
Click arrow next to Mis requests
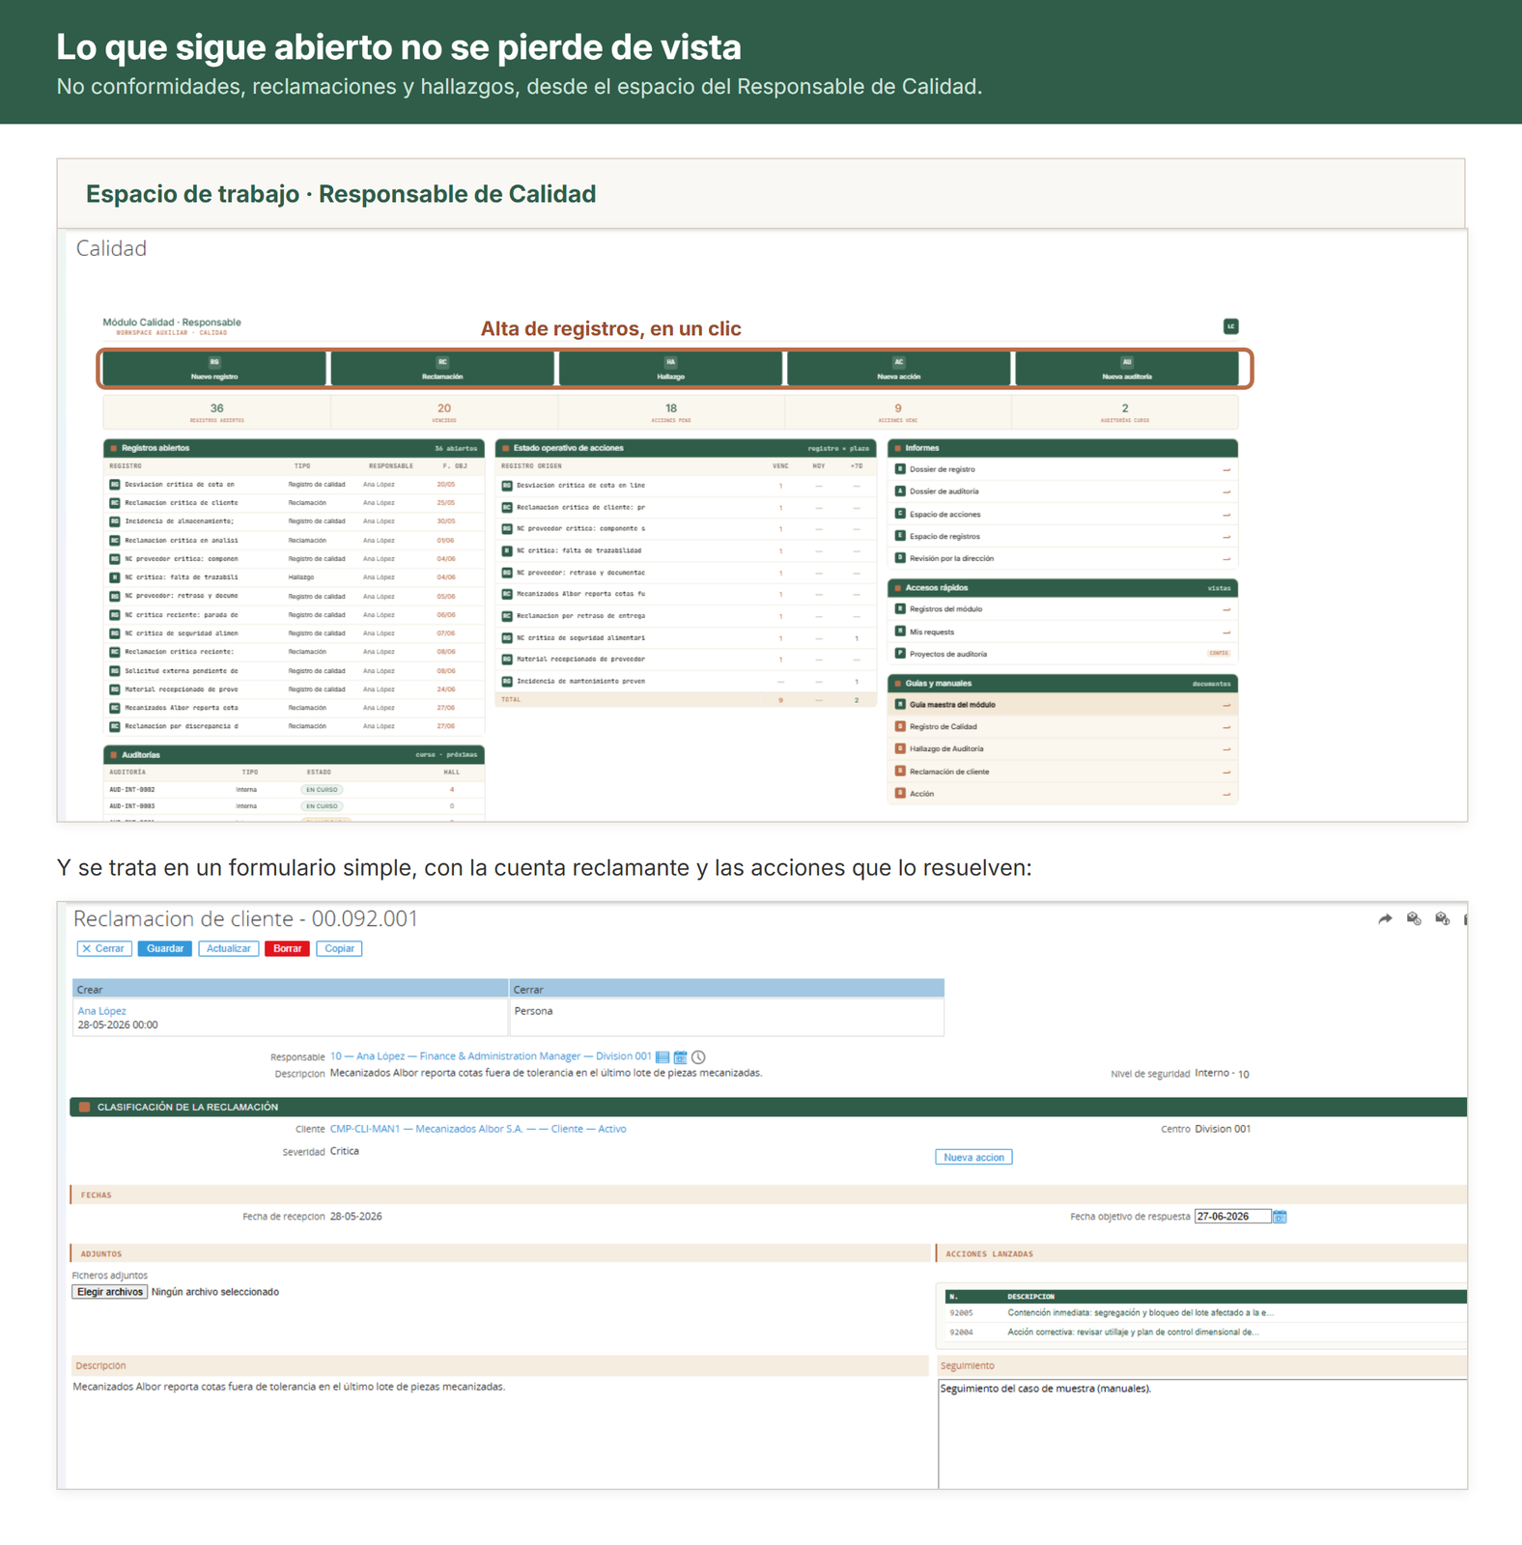tap(1226, 632)
